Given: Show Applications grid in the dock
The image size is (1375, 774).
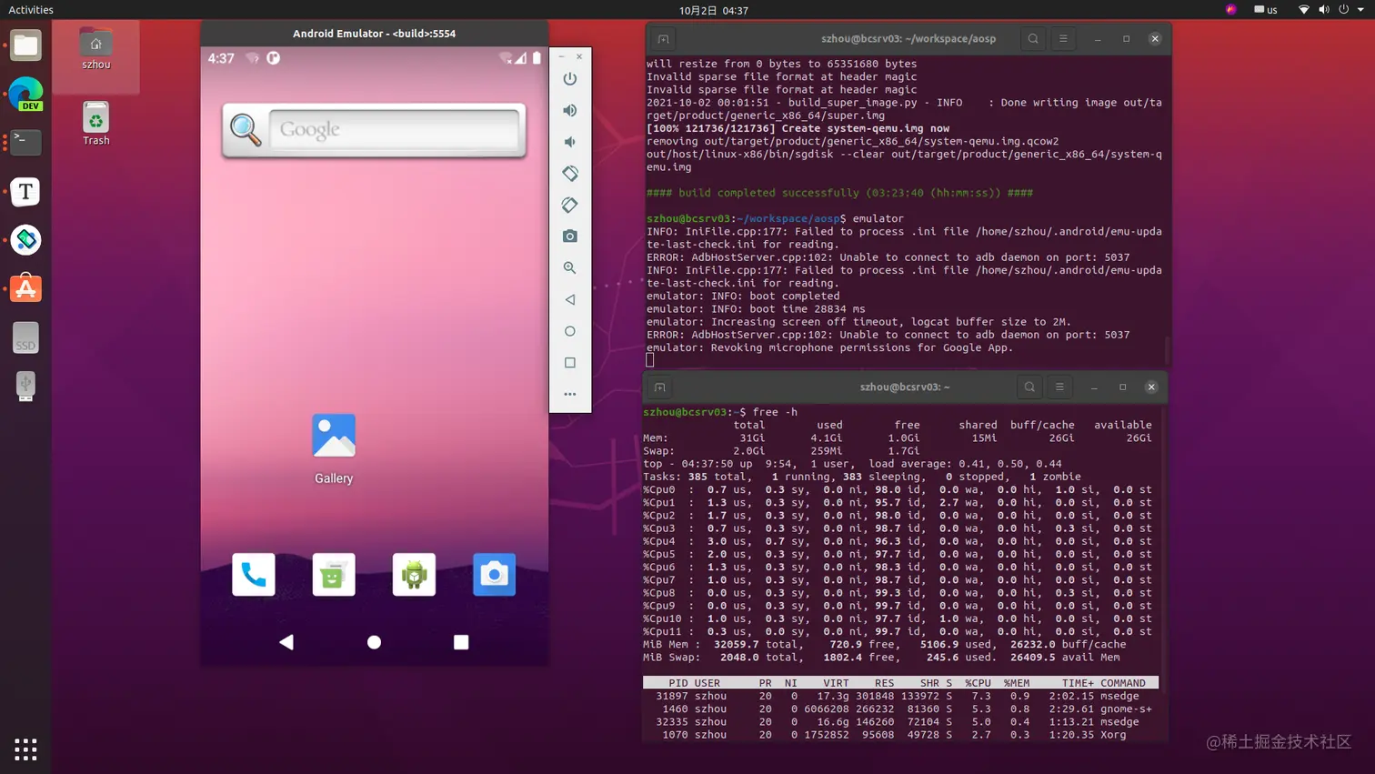Looking at the screenshot, I should point(25,749).
